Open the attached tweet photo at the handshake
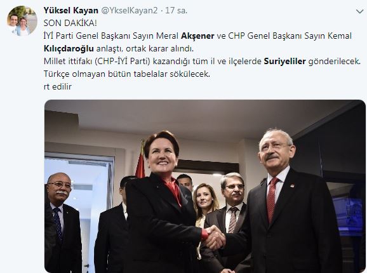Screen dimensions: 367x273 pyautogui.click(x=214, y=238)
